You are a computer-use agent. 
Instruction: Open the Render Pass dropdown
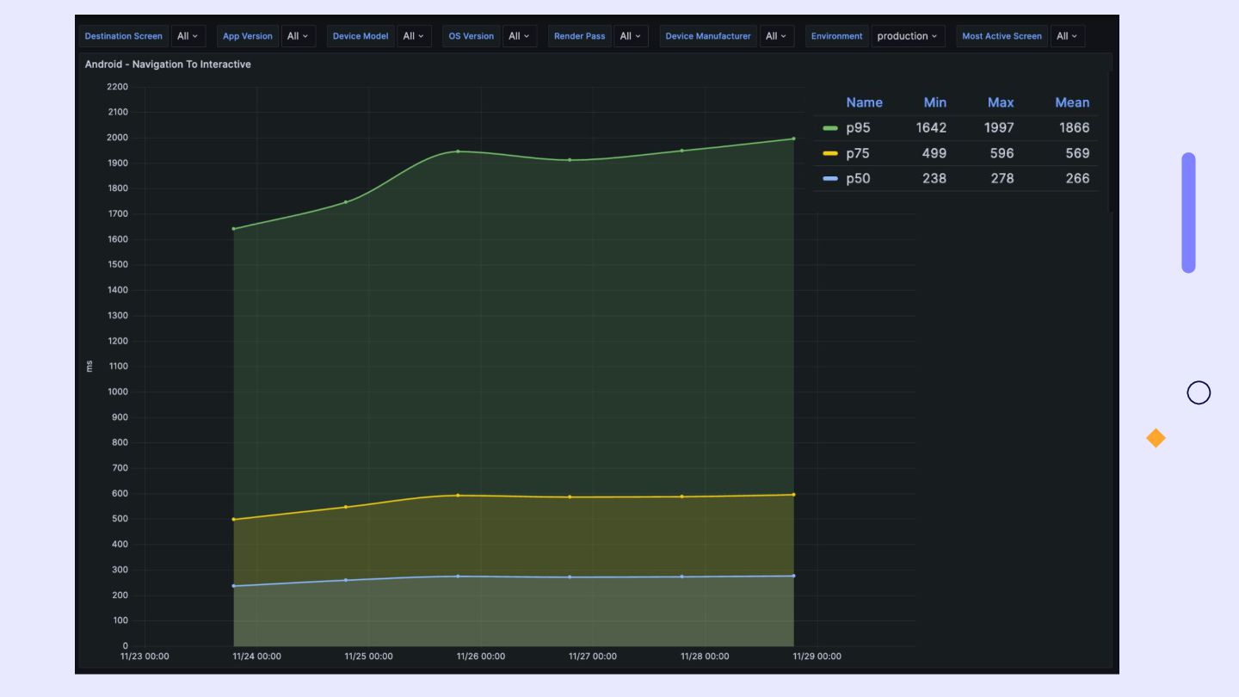coord(631,36)
